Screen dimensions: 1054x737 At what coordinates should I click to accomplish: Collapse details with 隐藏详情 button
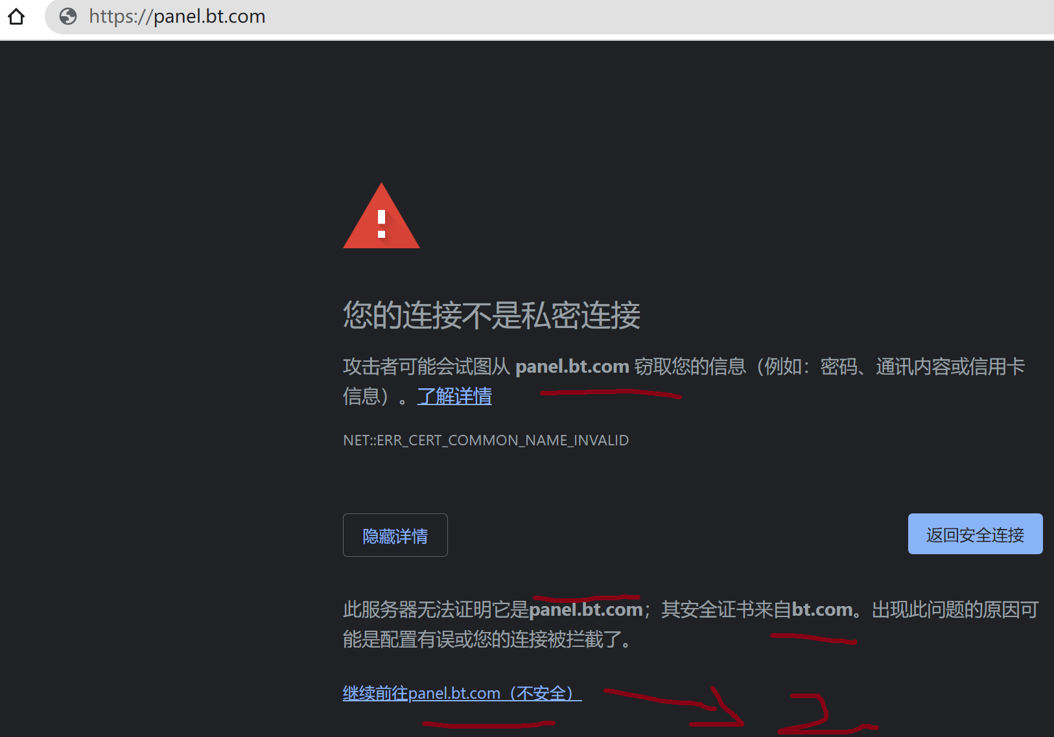click(395, 535)
